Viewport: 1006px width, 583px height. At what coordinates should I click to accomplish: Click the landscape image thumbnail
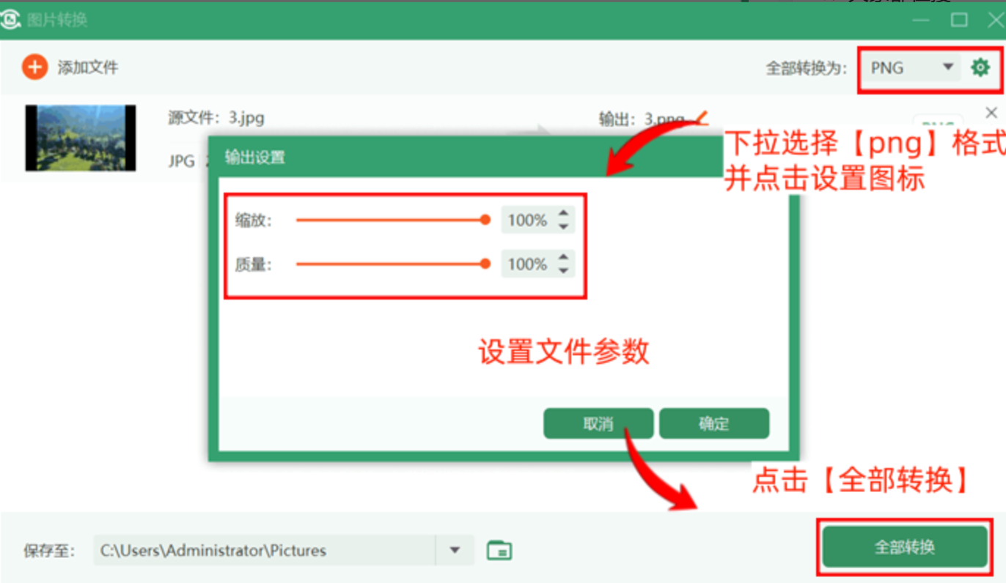tap(81, 138)
